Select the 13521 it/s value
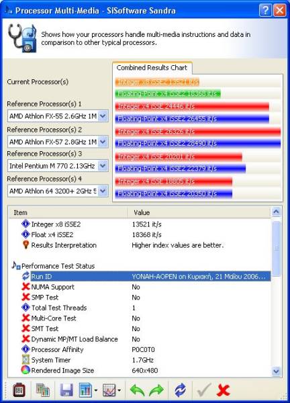 [x=146, y=224]
